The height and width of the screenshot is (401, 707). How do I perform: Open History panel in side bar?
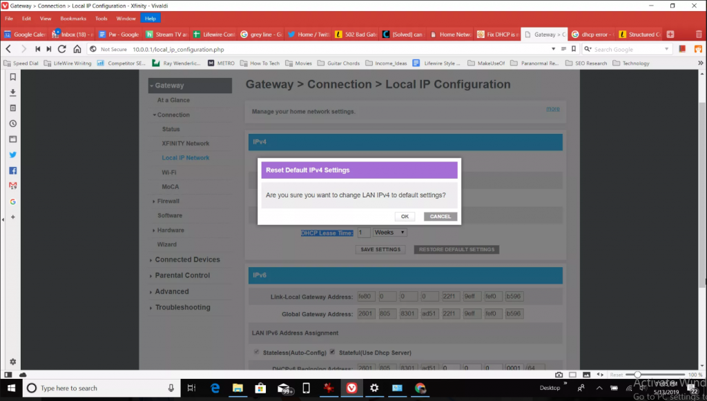[12, 124]
